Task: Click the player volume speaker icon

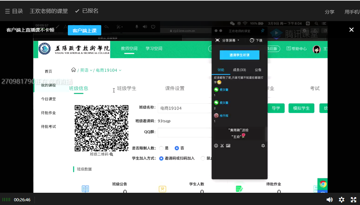Action: click(x=329, y=200)
